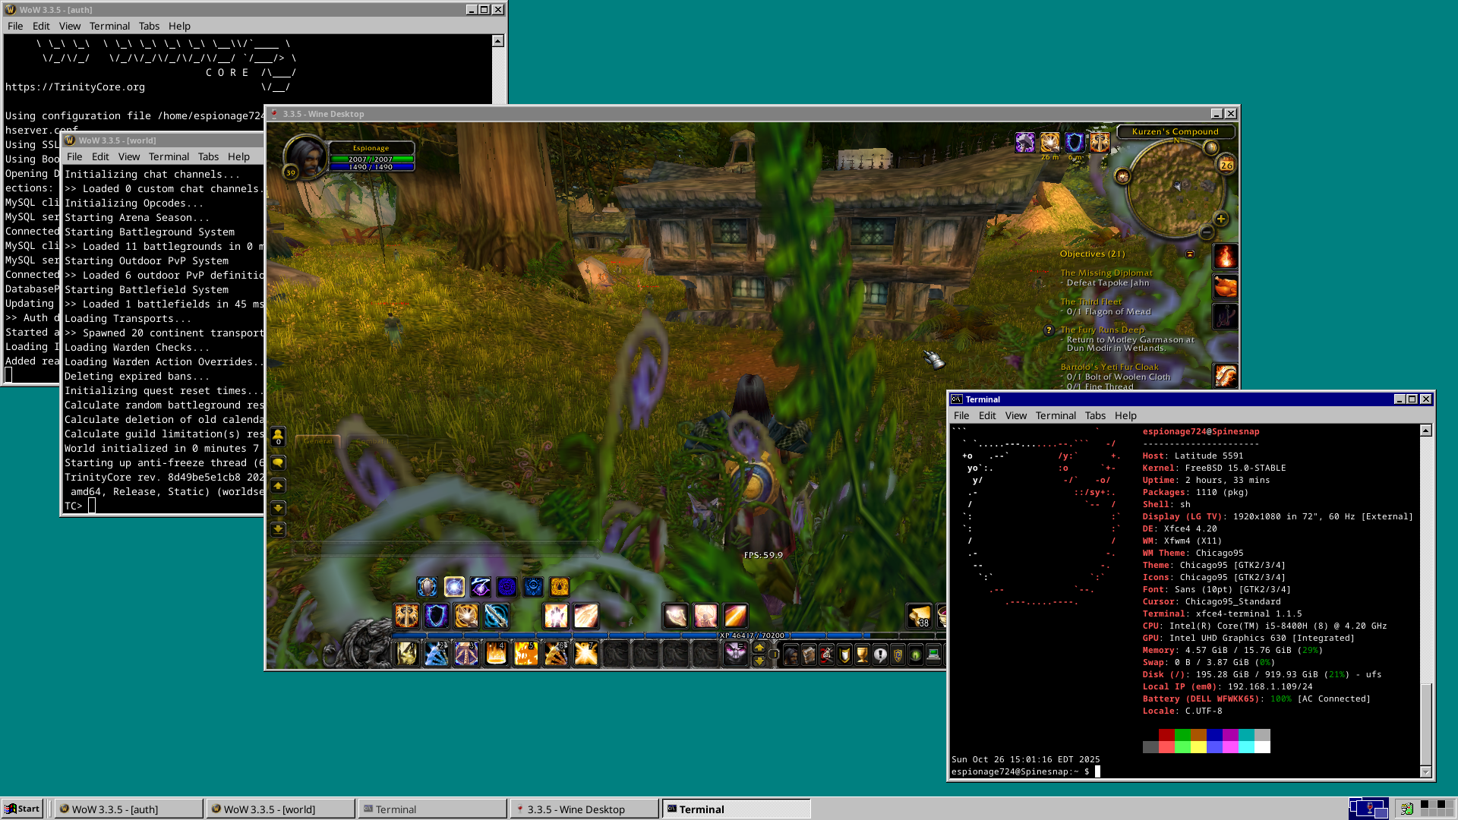Open the File menu of WoW [world] window

click(x=74, y=156)
